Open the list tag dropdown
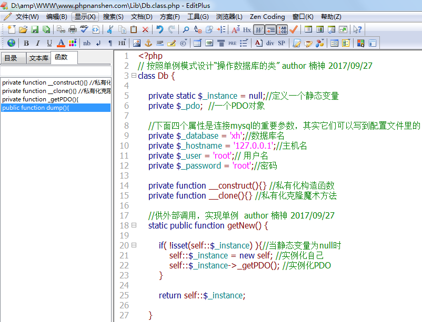The width and height of the screenshot is (422, 322). (244, 43)
